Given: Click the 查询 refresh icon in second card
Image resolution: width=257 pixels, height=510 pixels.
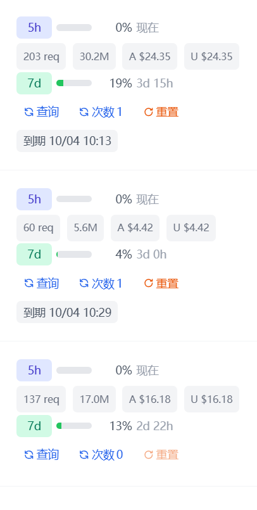Looking at the screenshot, I should (29, 283).
